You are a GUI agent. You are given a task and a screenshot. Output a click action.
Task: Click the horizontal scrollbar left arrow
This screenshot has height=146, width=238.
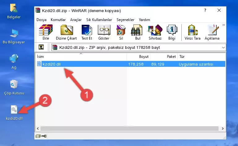pos(38,129)
